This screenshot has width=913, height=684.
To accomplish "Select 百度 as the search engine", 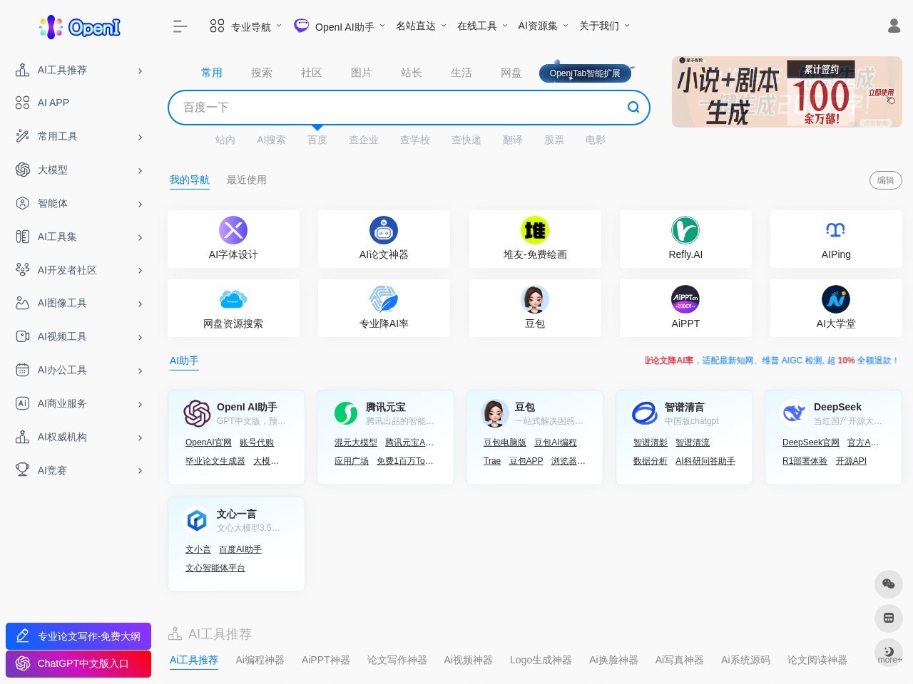I will point(317,140).
